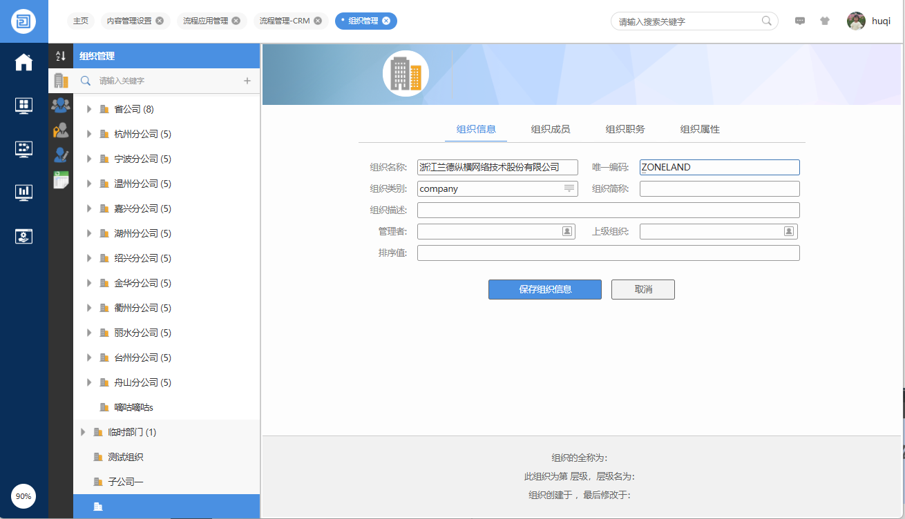Click the 组织描述 input field
This screenshot has height=519, width=905.
(x=608, y=210)
